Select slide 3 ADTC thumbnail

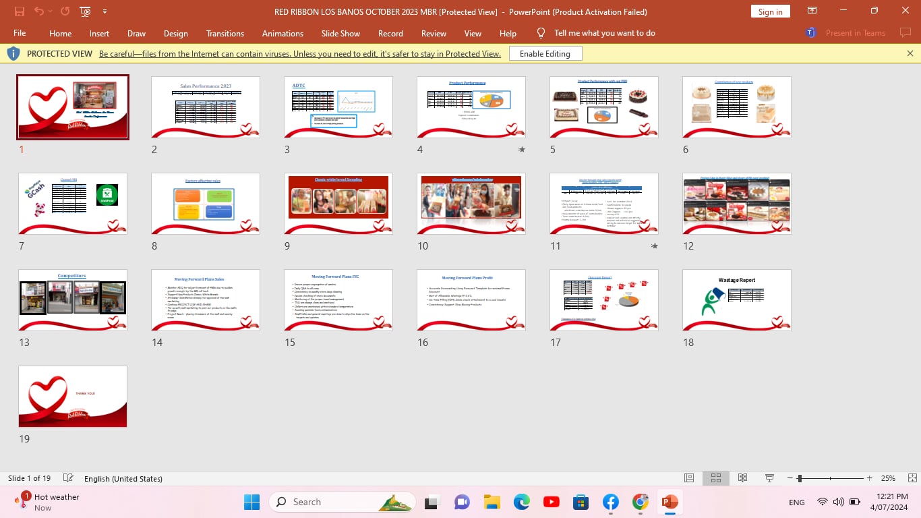[338, 107]
